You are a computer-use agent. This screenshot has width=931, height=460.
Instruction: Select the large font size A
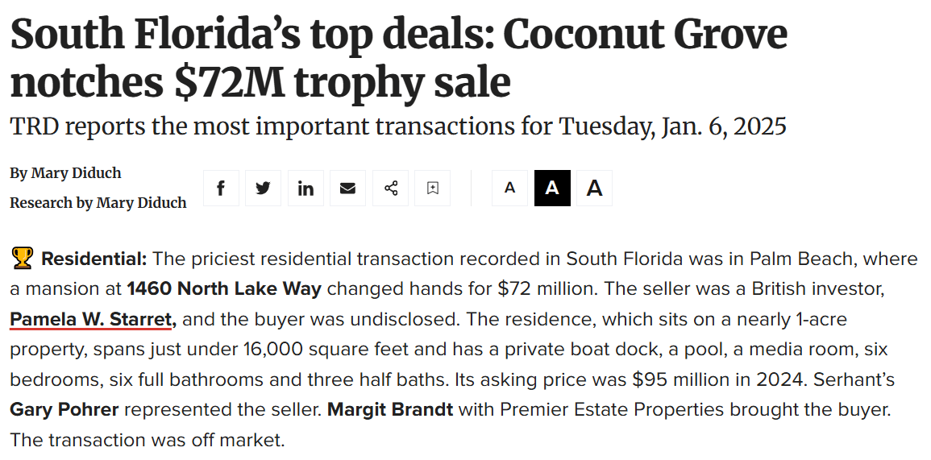594,189
